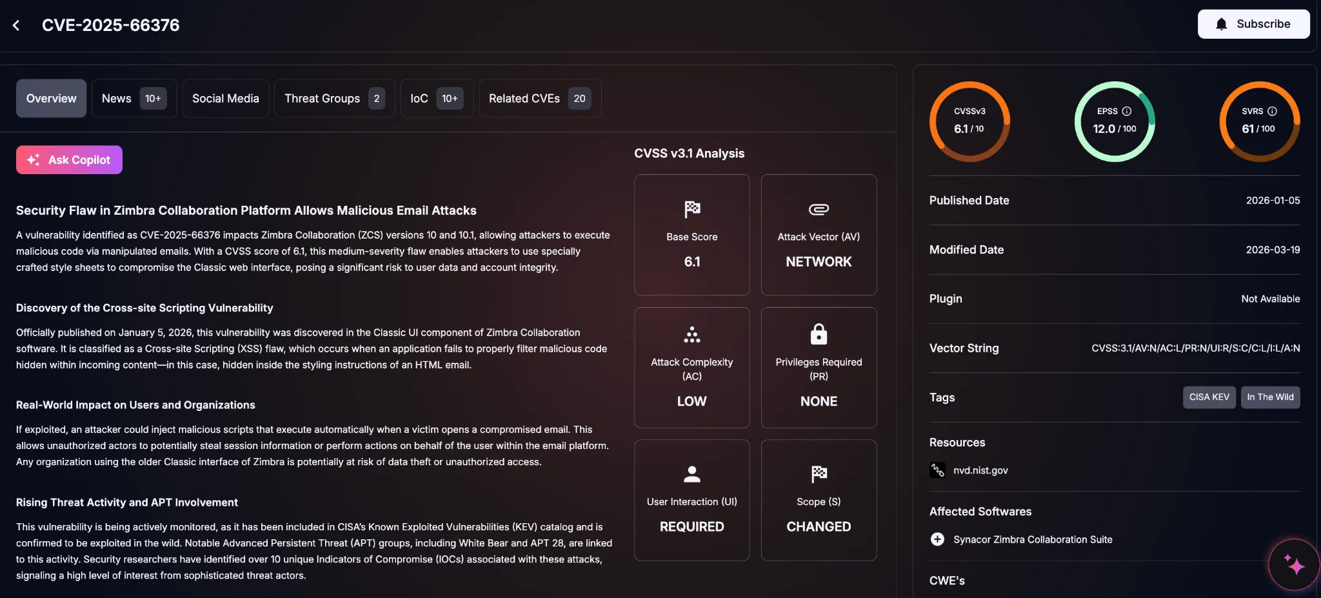Click the Base Score flag icon
Screen dimensions: 1321x598
[x=692, y=209]
